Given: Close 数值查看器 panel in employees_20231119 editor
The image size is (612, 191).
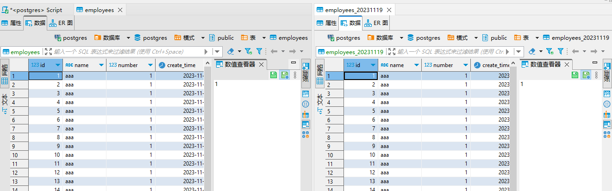Looking at the screenshot, I should tap(567, 65).
